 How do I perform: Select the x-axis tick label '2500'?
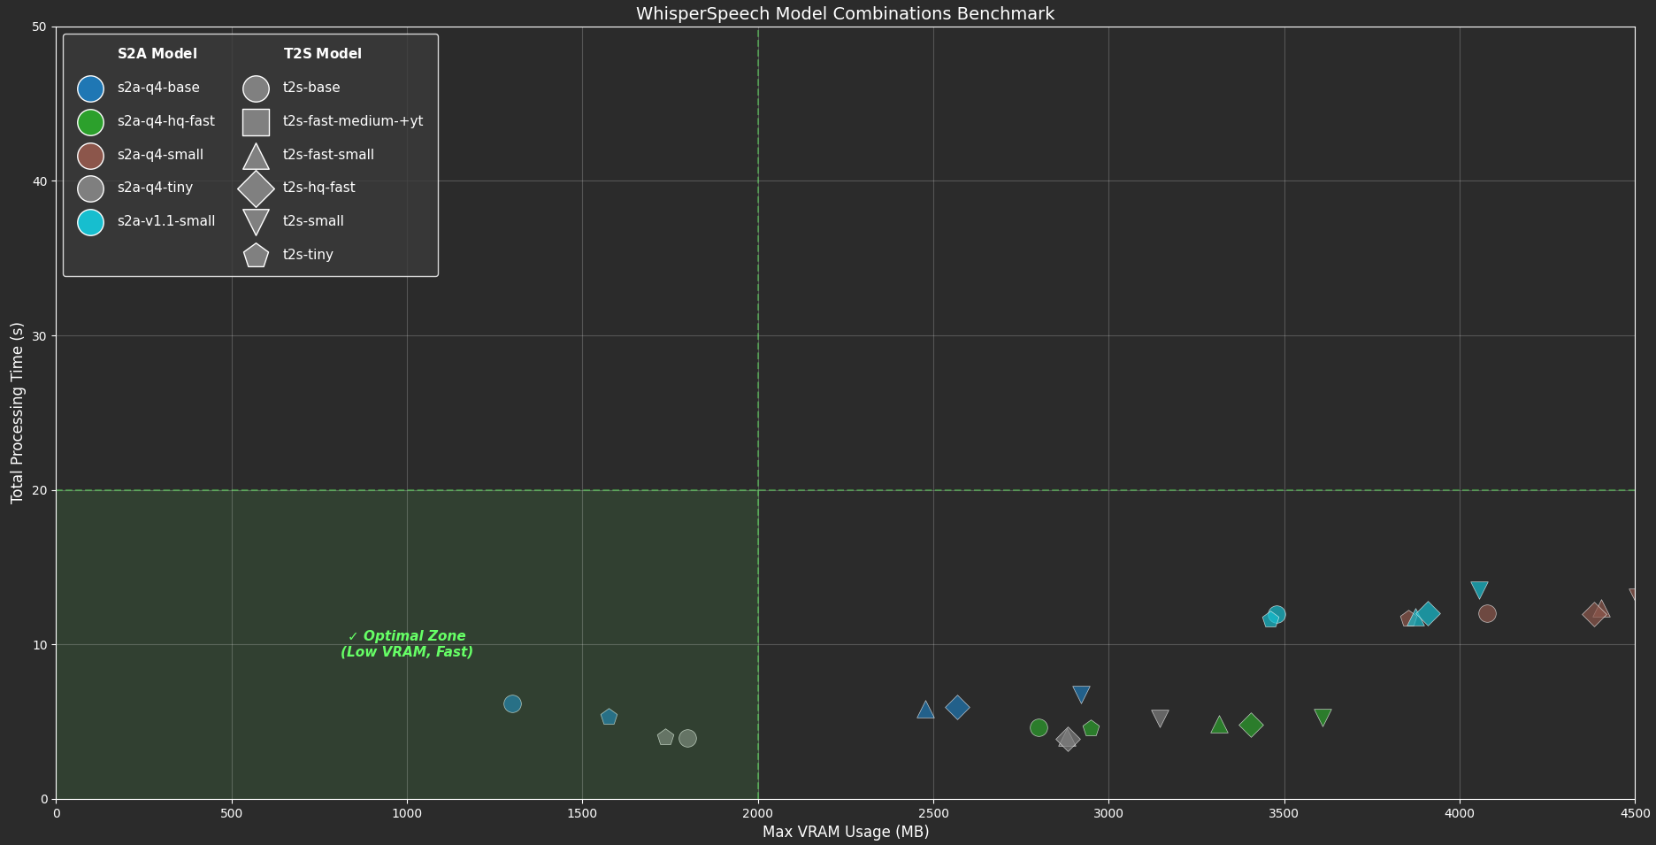pos(933,813)
